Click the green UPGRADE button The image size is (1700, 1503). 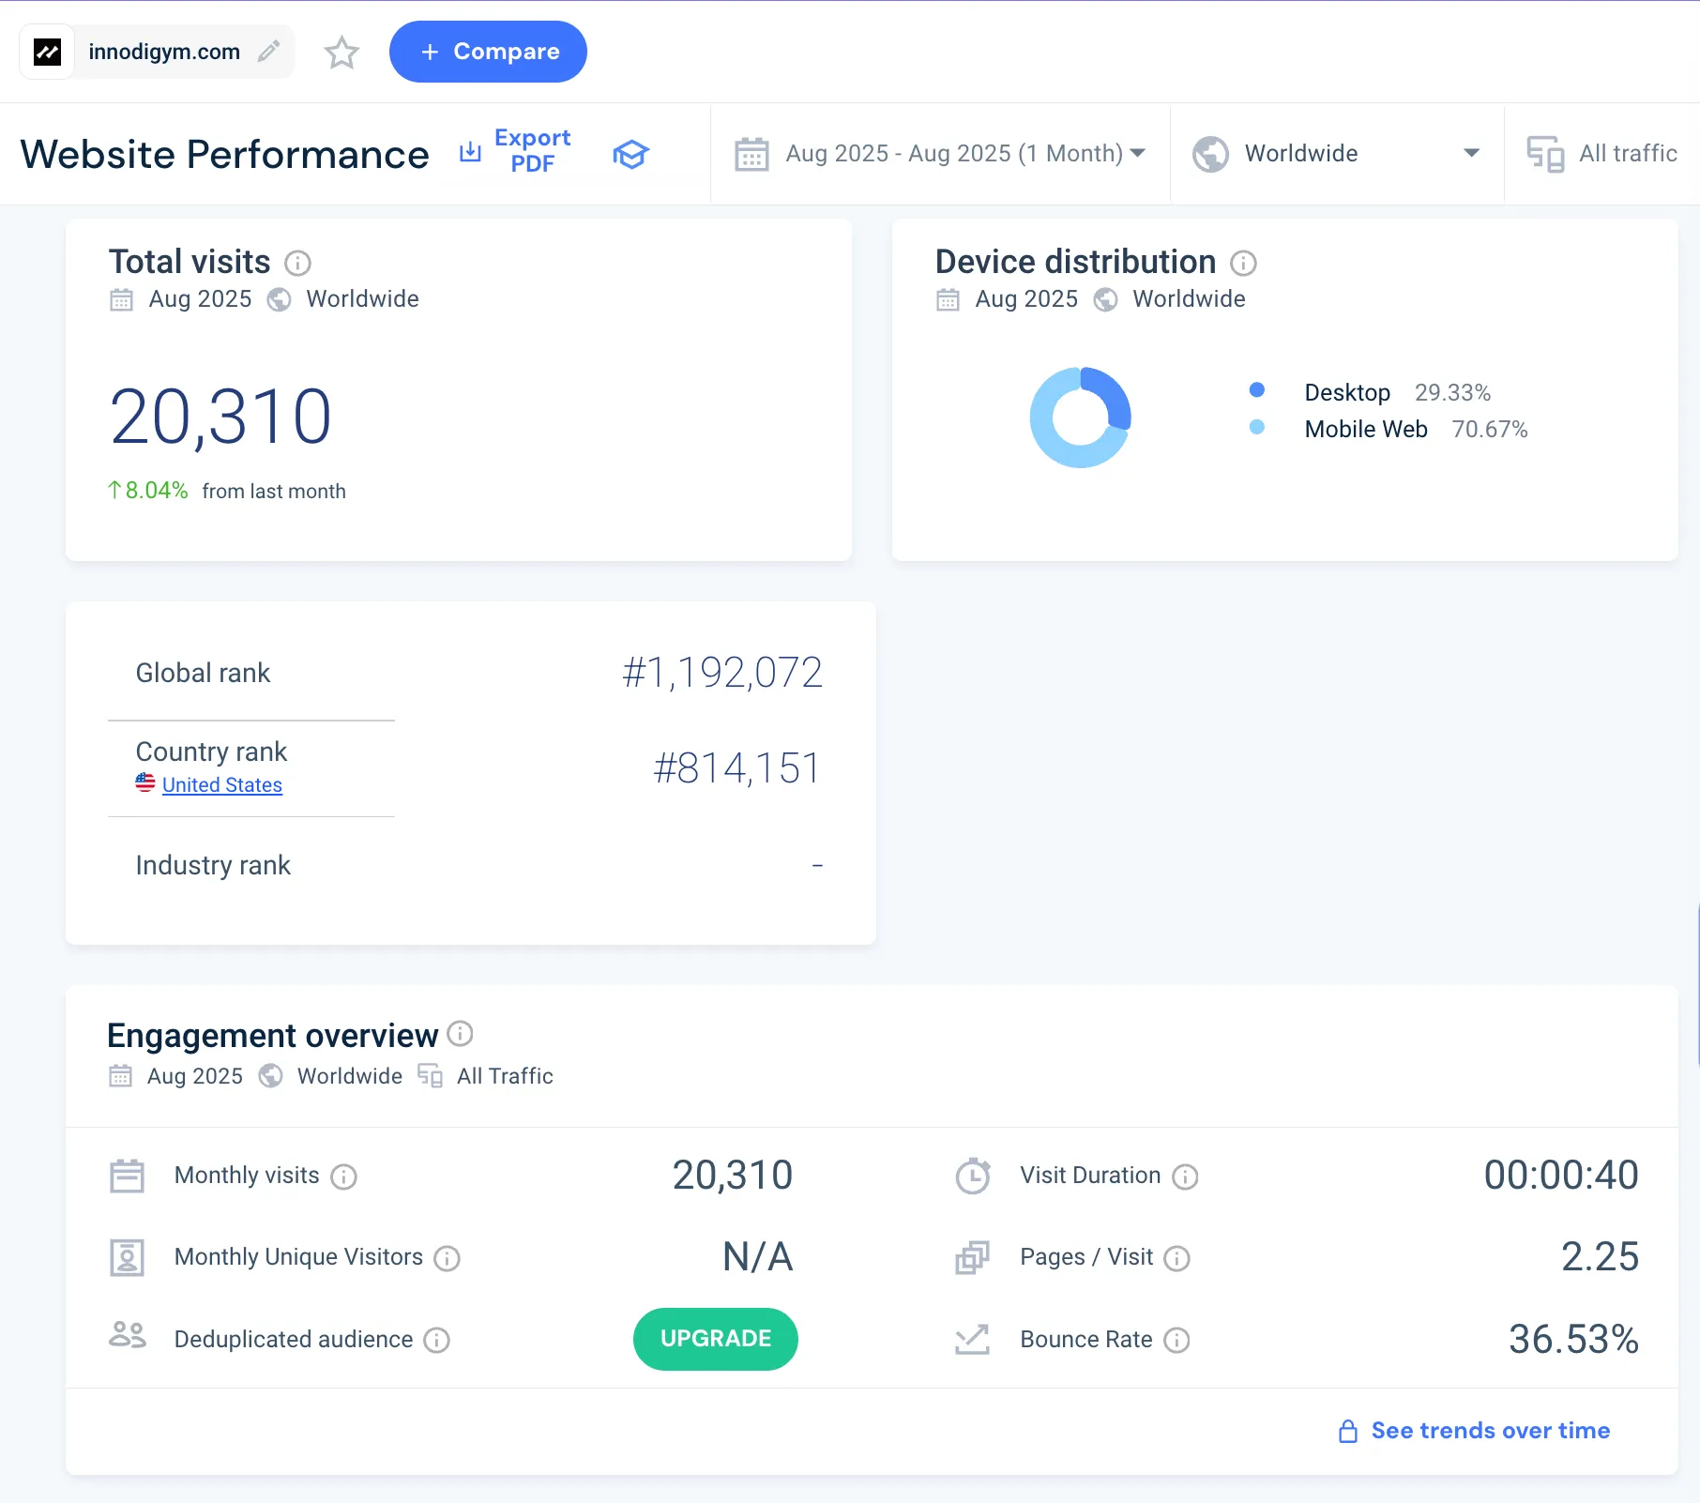click(x=715, y=1339)
